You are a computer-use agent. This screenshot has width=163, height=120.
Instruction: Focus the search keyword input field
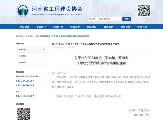pos(110,19)
